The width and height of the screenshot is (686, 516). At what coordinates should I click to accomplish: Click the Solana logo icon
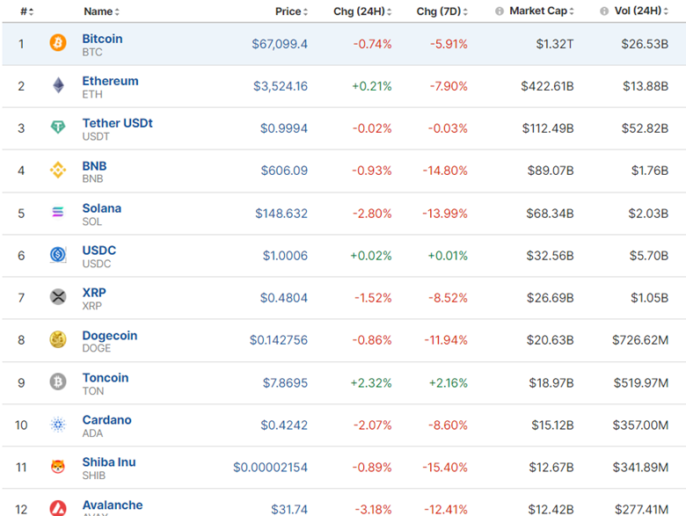[x=58, y=213]
